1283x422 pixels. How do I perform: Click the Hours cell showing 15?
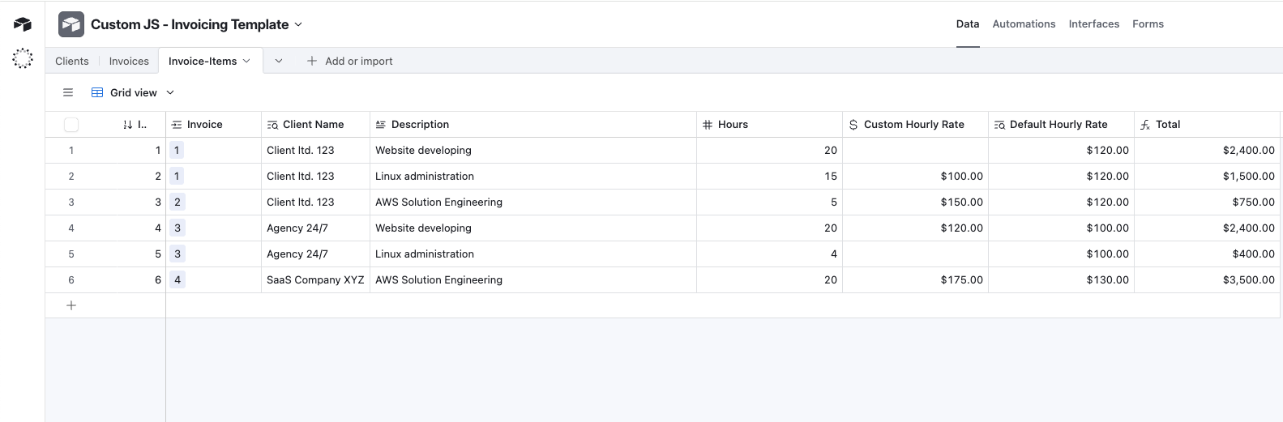click(x=769, y=176)
